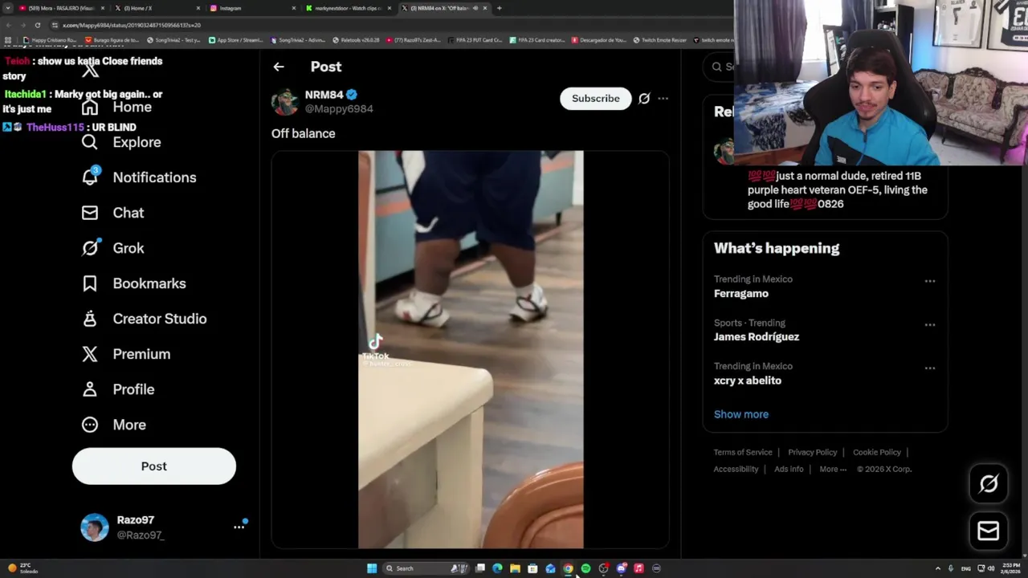Click the browser address bar URL
The height and width of the screenshot is (578, 1028).
[132, 25]
